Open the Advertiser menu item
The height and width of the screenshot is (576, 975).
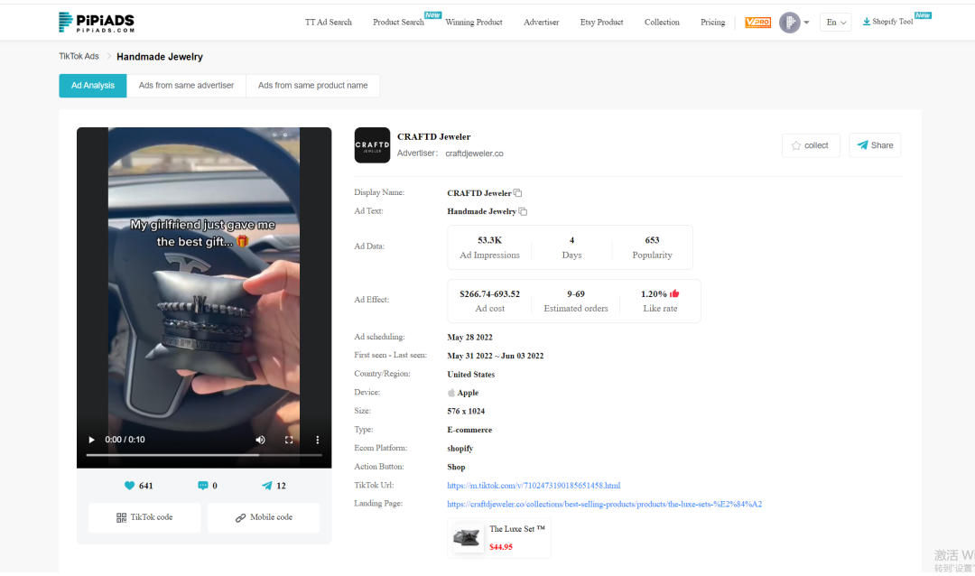[541, 23]
